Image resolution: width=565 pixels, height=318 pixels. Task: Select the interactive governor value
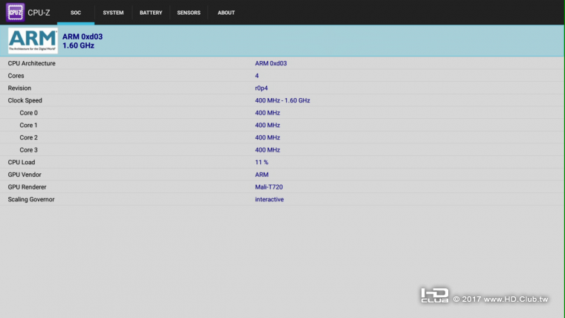tap(269, 200)
